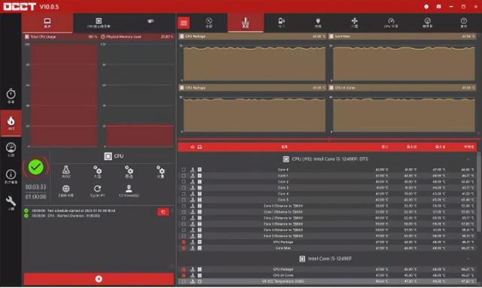Click the Cycle refresh arrow icon

(x=98, y=190)
